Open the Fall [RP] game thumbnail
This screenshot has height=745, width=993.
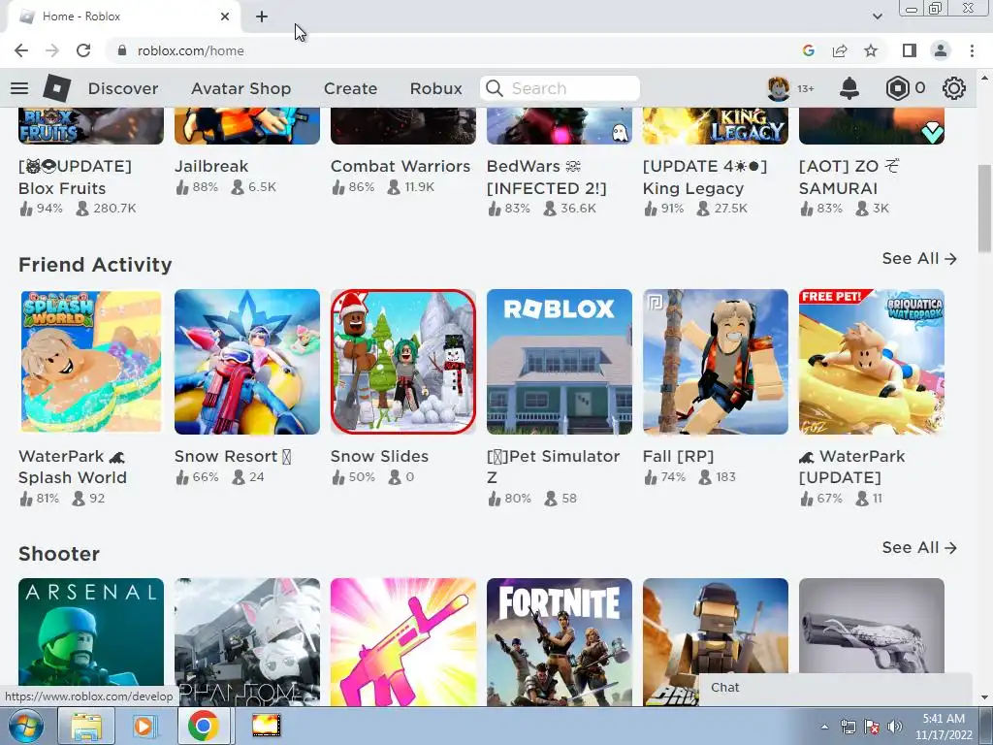pos(716,362)
